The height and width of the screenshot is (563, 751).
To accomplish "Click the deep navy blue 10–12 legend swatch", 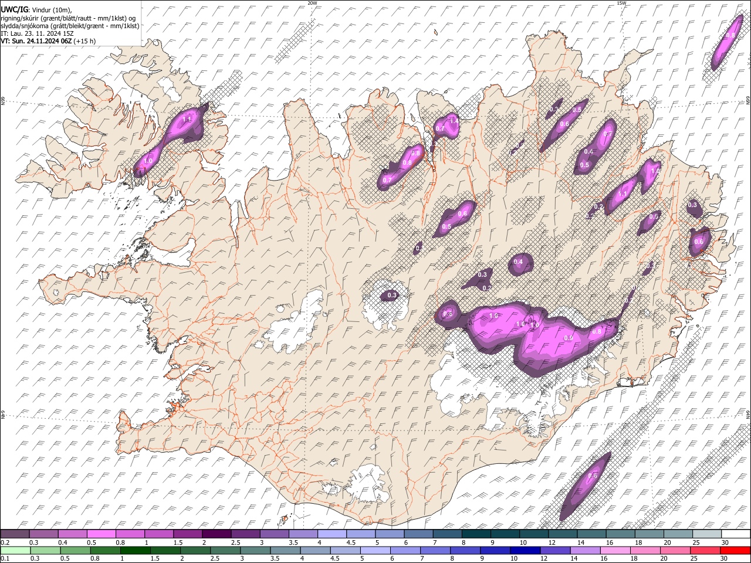I will click(526, 550).
